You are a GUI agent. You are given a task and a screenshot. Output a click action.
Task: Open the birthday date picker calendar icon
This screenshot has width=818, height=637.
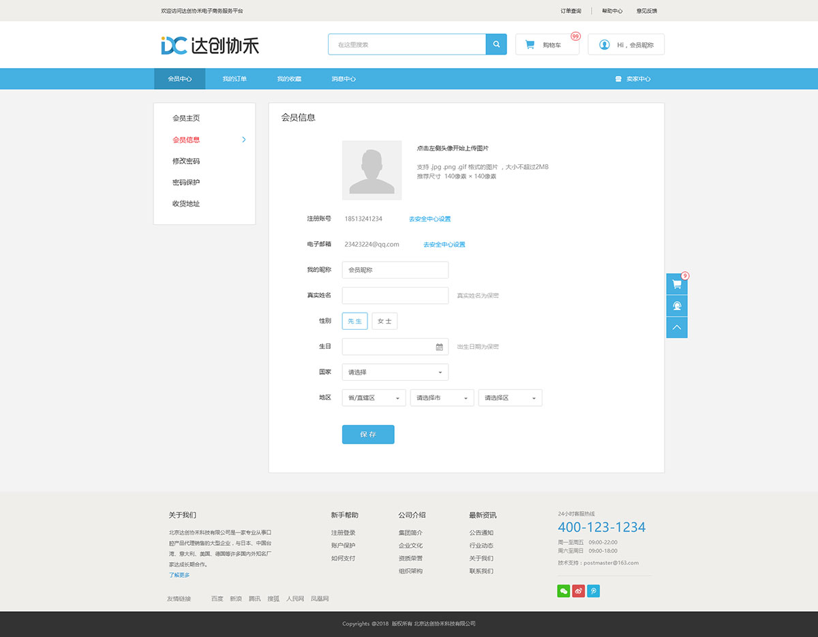click(440, 346)
